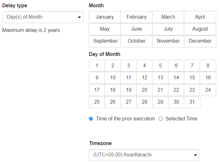Choose day 27 in Day of Month
Screen dimensions: 220x164
(129, 102)
